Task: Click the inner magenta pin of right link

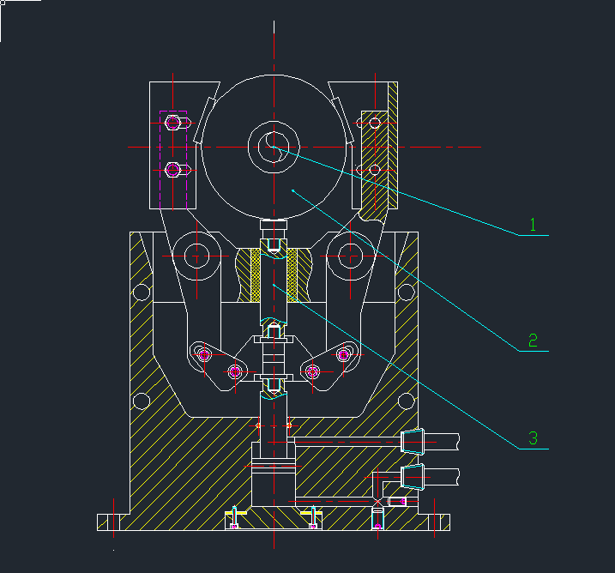Action: [312, 371]
